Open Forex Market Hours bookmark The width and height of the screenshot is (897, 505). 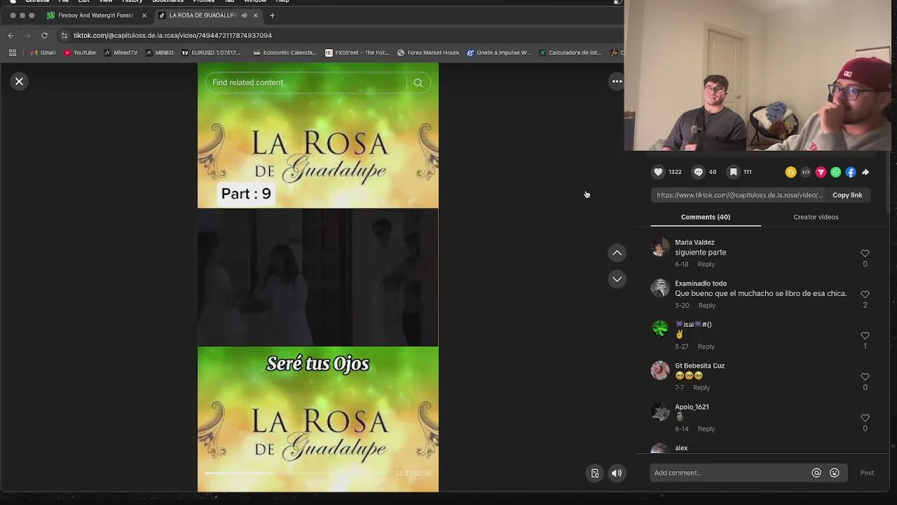(x=428, y=53)
